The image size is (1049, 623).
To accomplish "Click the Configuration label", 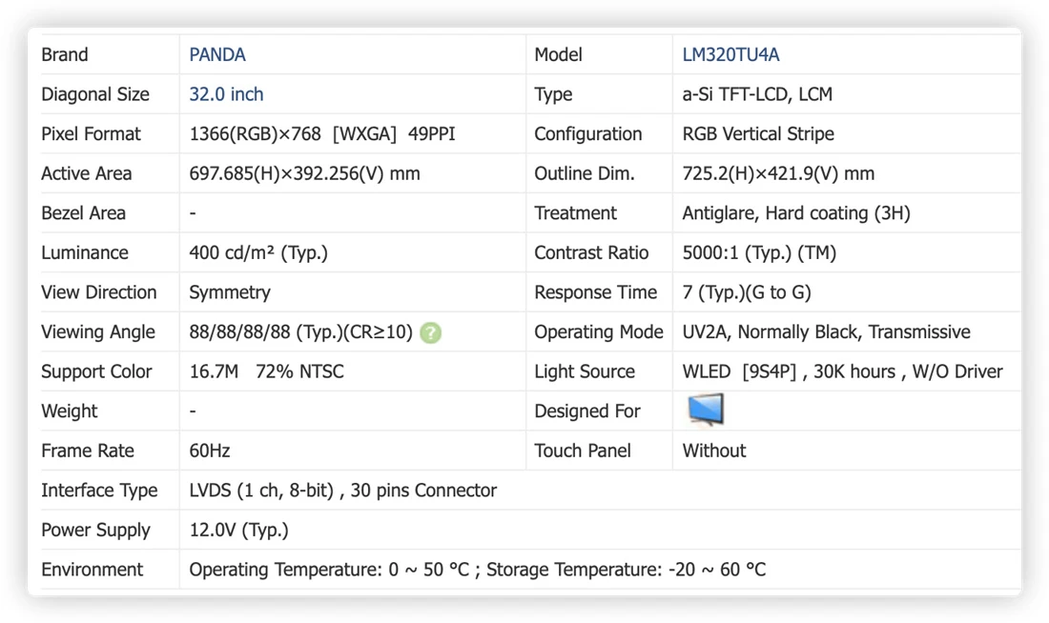I will [587, 133].
